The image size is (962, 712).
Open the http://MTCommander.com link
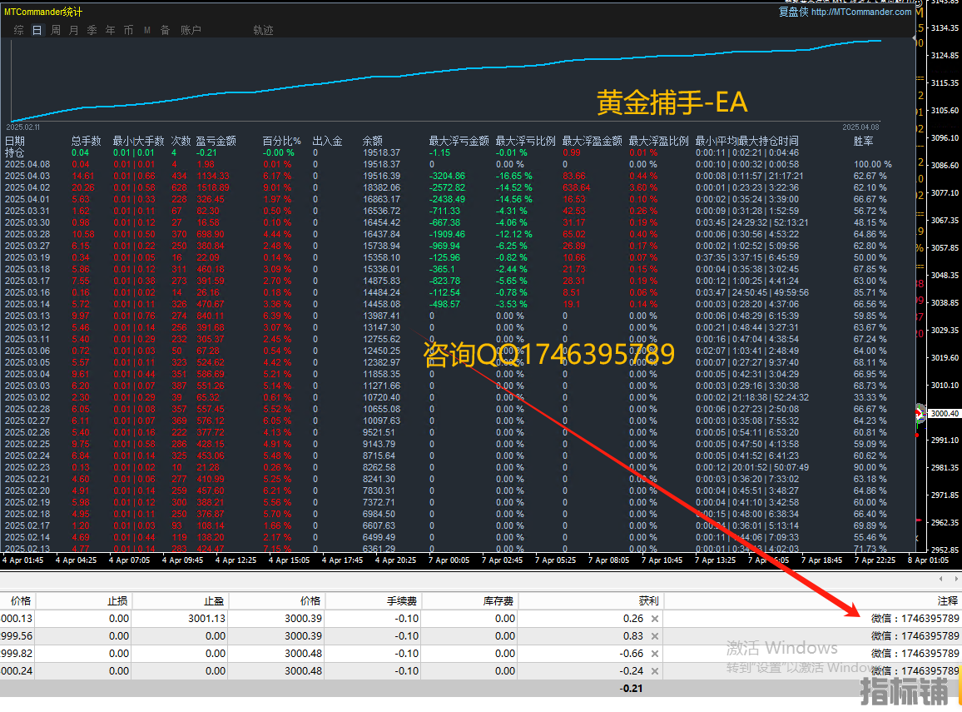pyautogui.click(x=860, y=12)
